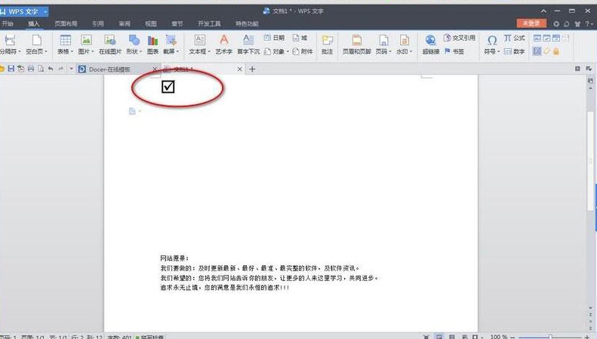Add a 水印 watermark
The image size is (597, 339).
coord(404,44)
